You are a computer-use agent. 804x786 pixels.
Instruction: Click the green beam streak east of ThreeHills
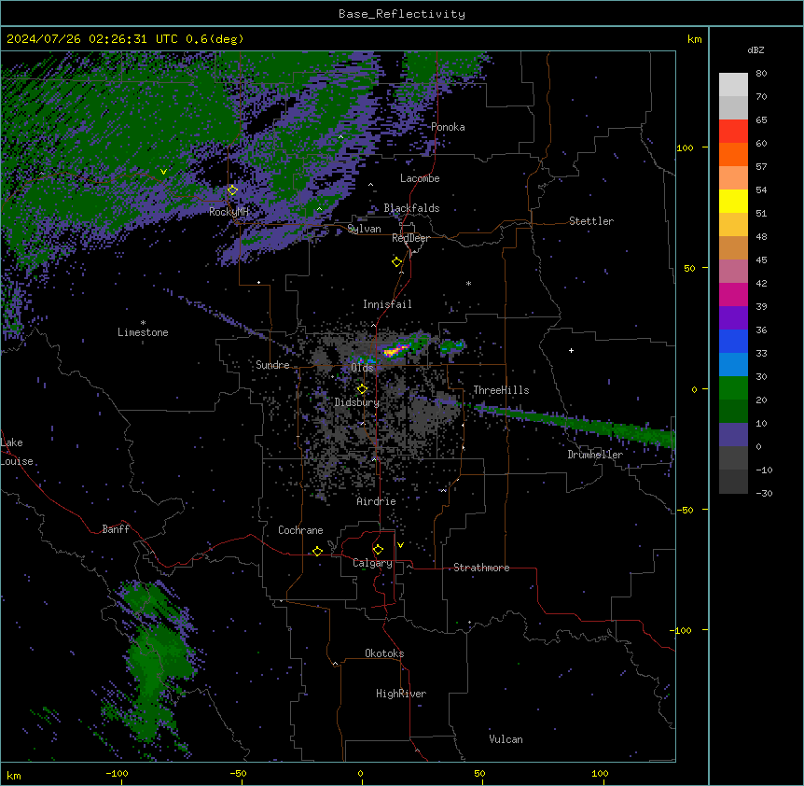(575, 423)
